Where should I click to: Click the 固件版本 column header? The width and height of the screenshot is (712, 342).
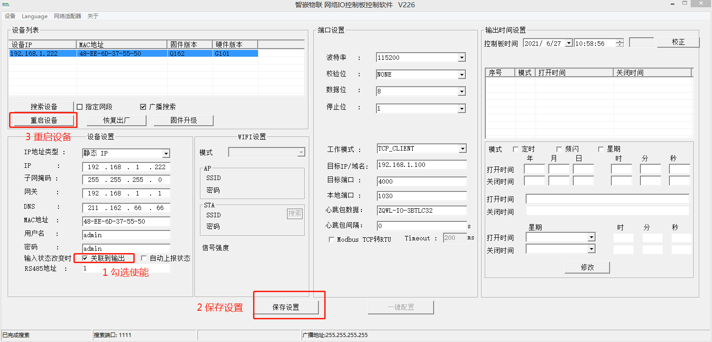(x=190, y=44)
